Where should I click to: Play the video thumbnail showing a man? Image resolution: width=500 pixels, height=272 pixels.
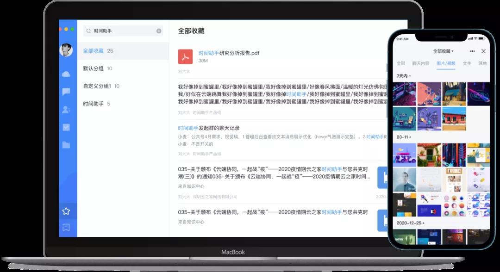[404, 180]
